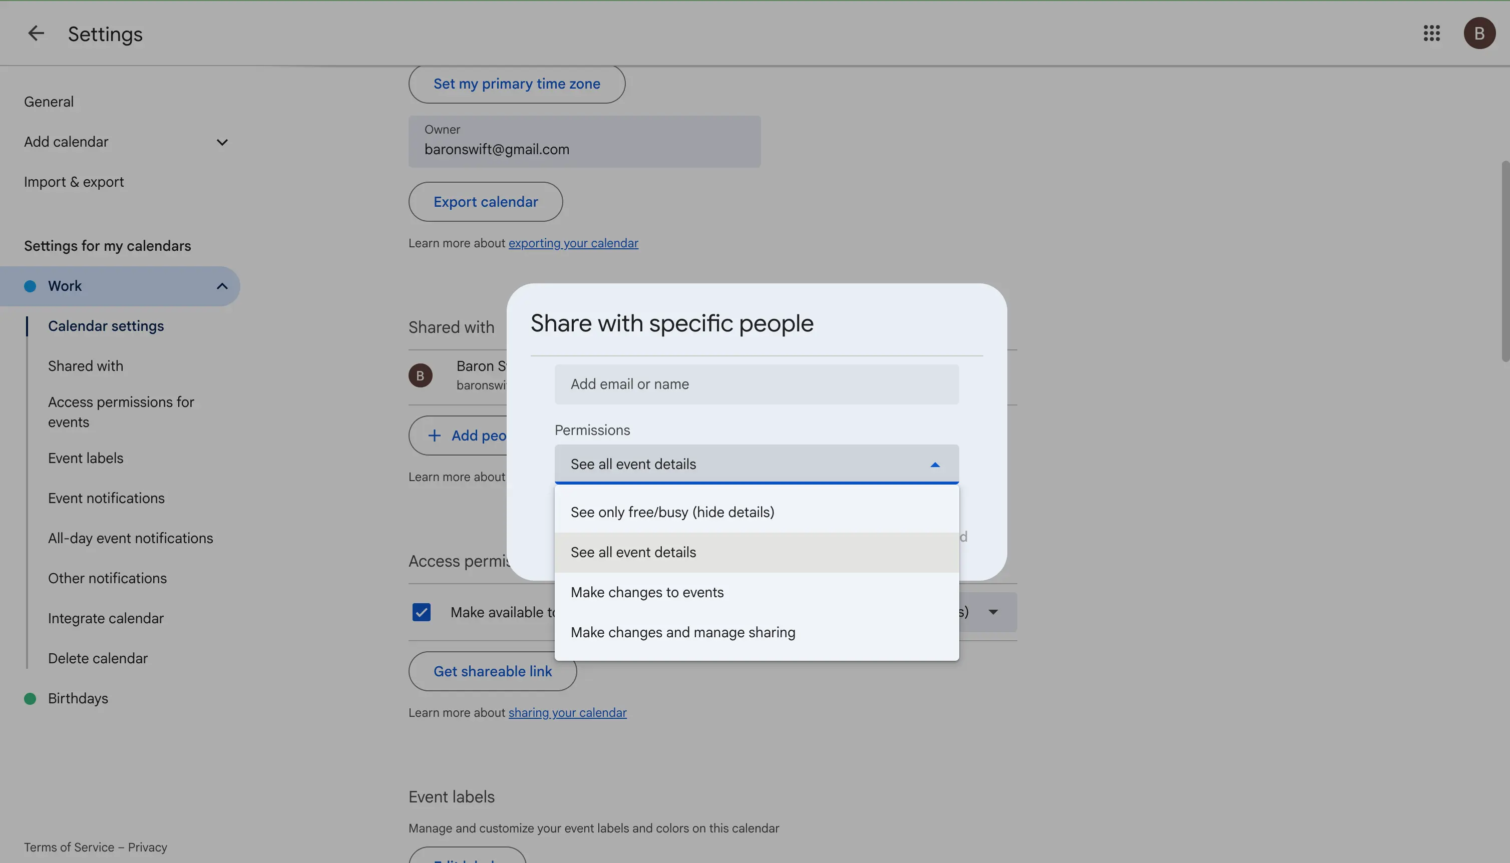This screenshot has height=863, width=1510.
Task: Click the page vertical scrollbar
Action: pos(1505,261)
